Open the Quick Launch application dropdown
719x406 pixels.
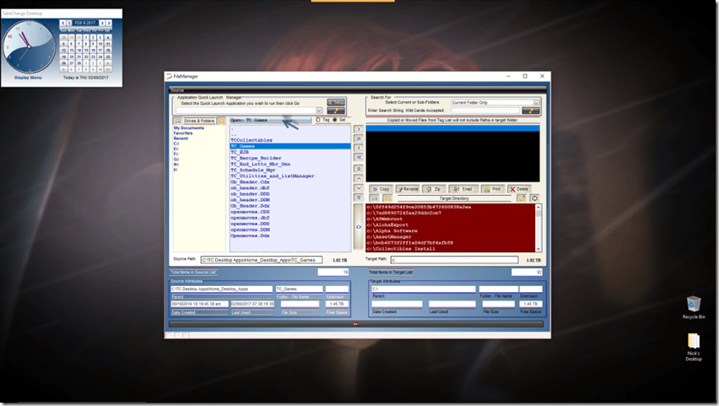319,111
